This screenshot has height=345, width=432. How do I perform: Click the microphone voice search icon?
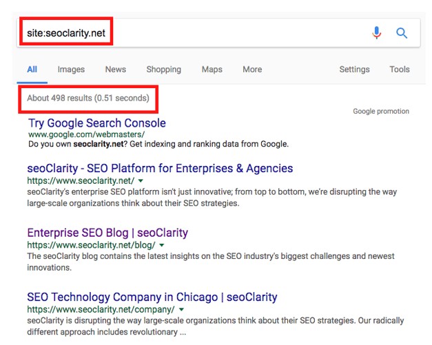point(376,33)
